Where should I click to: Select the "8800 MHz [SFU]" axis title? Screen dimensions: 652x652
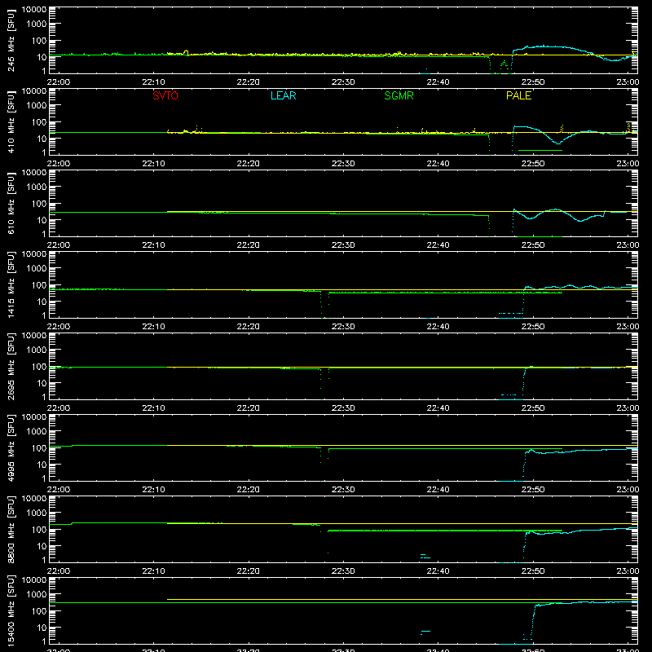11,530
